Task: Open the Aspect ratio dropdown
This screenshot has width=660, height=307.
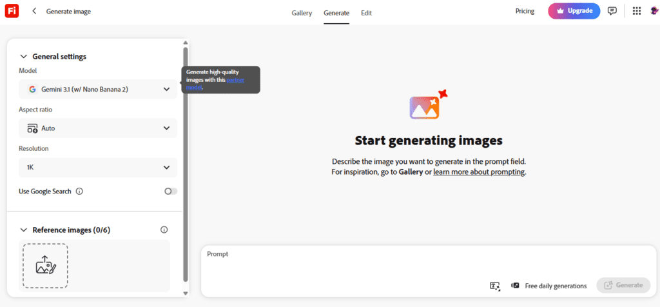Action: (98, 128)
